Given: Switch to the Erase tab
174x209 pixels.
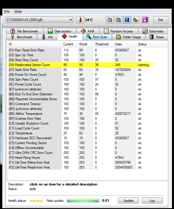Looking at the screenshot, I should coord(157,37).
